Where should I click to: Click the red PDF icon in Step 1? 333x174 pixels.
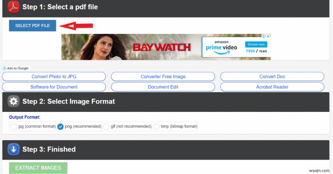[14, 7]
